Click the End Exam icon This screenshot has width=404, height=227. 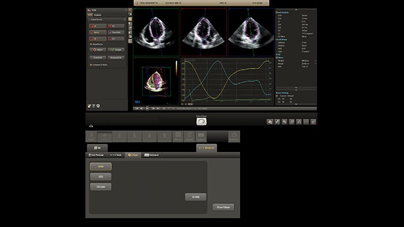[234, 137]
